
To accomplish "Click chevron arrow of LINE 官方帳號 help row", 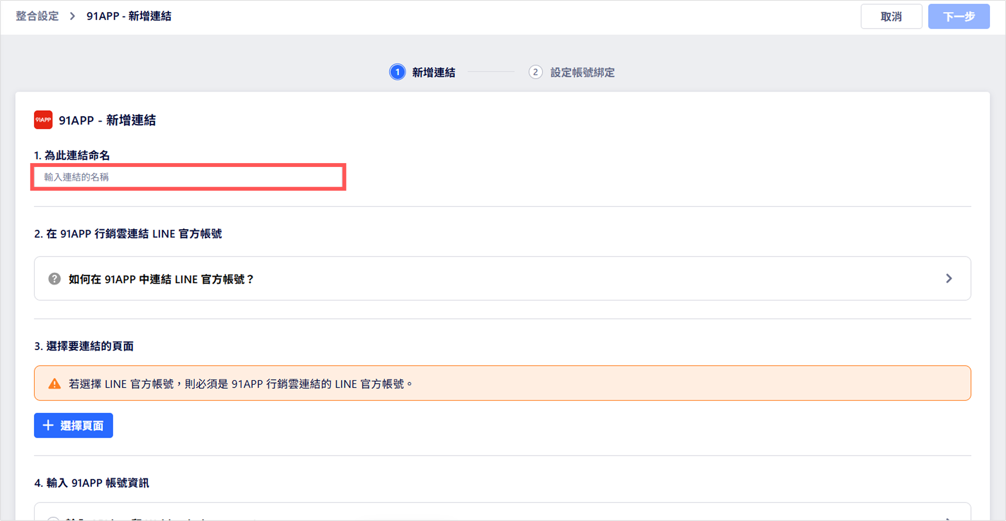I will pyautogui.click(x=949, y=279).
